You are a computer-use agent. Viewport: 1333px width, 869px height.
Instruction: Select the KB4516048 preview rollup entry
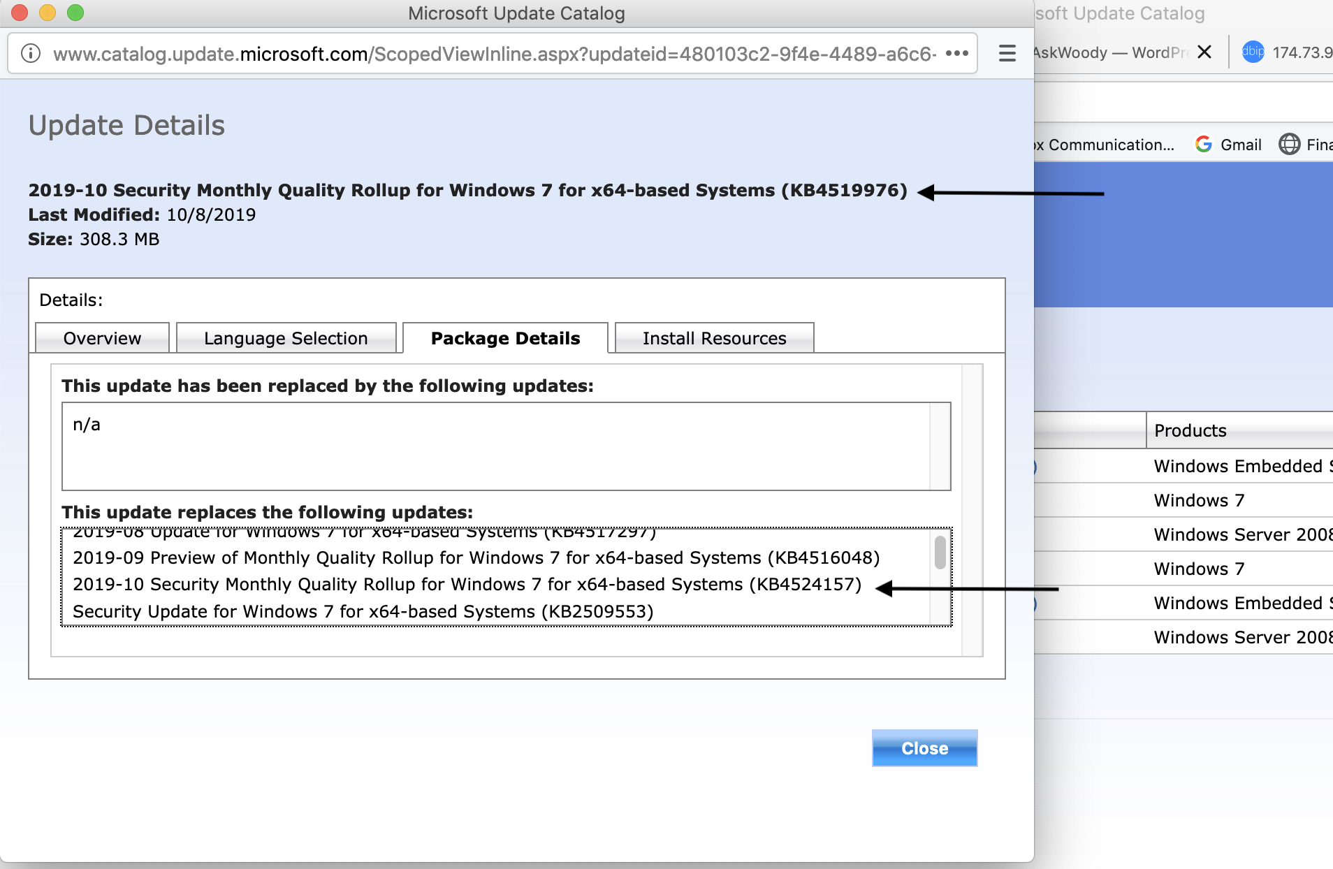(x=476, y=558)
